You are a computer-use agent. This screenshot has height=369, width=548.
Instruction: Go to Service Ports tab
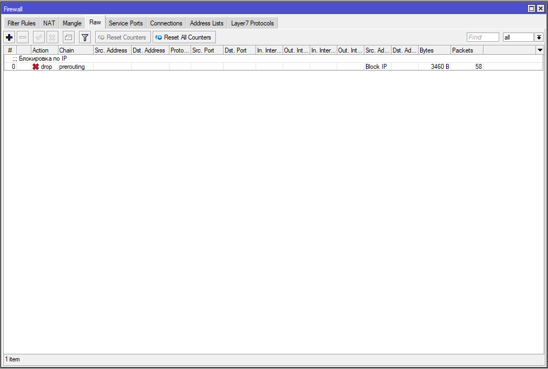pos(126,23)
